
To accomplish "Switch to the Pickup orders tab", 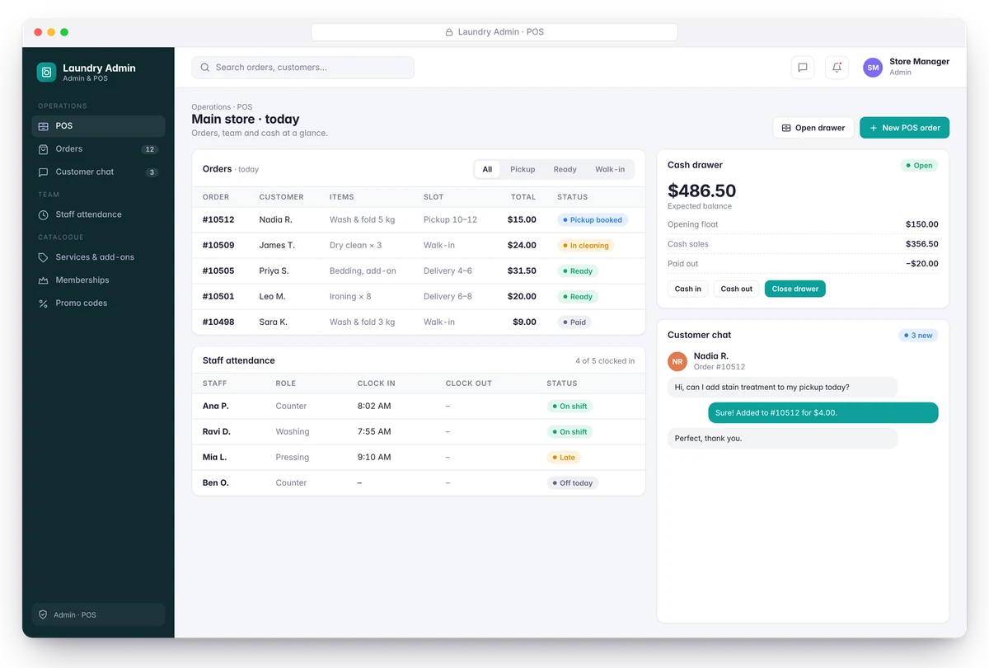I will (523, 169).
